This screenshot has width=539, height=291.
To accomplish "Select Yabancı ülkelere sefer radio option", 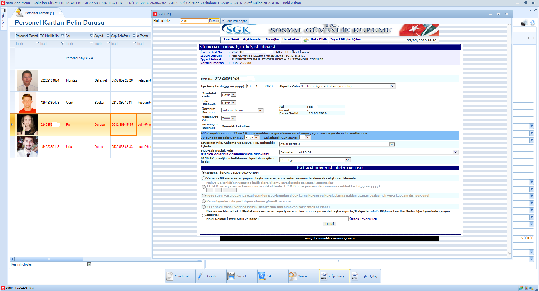I will click(204, 178).
